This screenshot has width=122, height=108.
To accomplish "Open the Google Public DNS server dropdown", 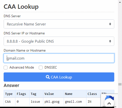I will coord(59,41).
